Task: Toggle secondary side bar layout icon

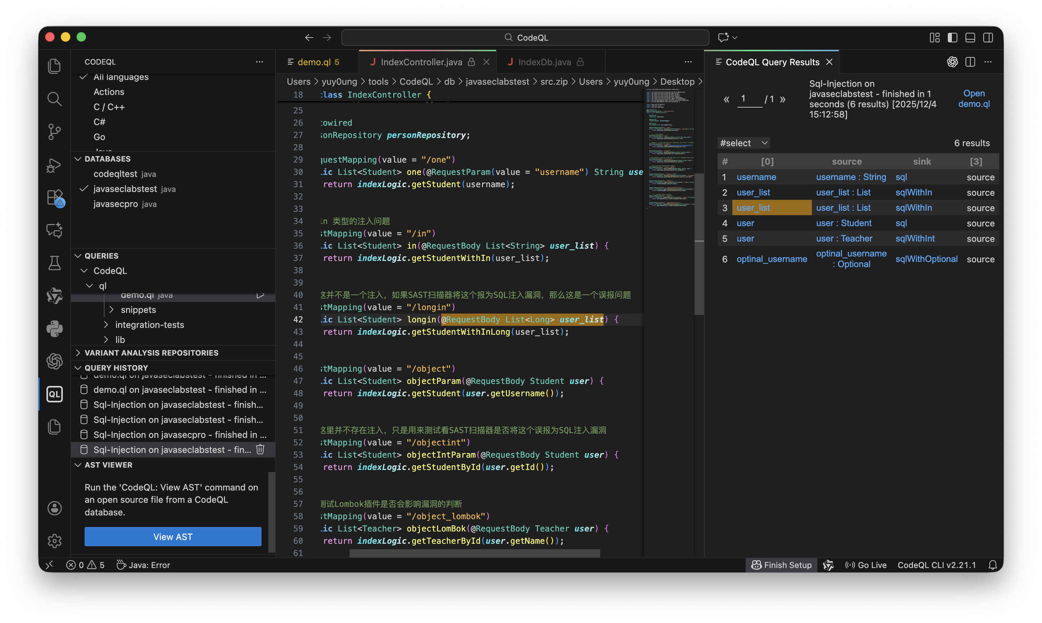Action: tap(988, 38)
